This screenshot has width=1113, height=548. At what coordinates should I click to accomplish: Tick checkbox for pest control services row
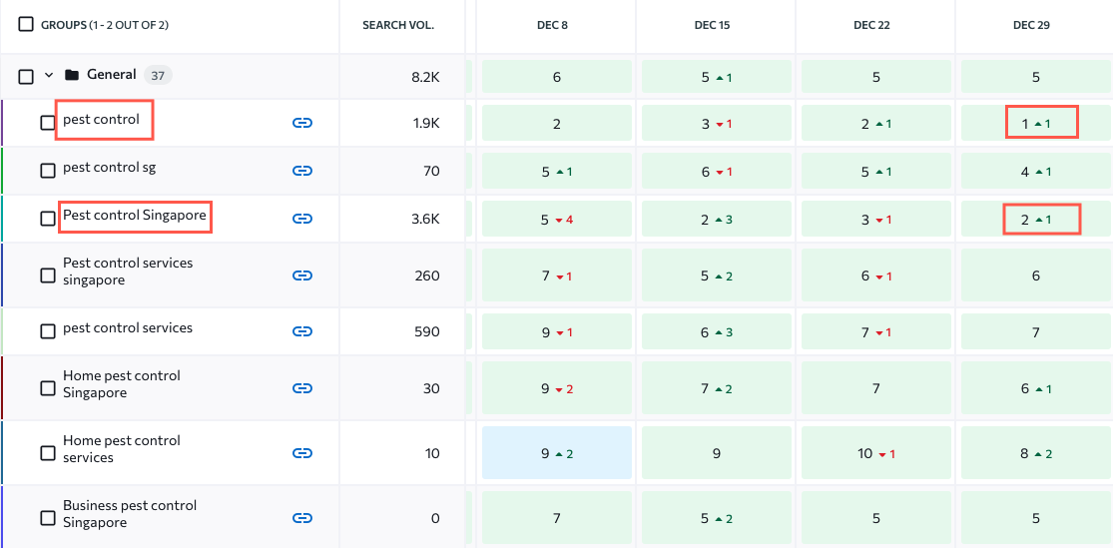(x=48, y=331)
